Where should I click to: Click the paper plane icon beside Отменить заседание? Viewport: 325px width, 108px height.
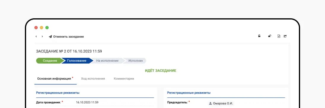50,37
